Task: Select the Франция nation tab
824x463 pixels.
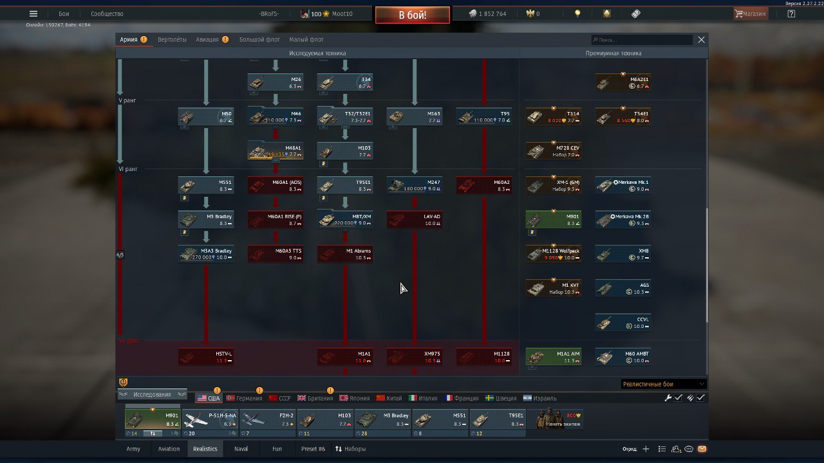Action: [462, 398]
